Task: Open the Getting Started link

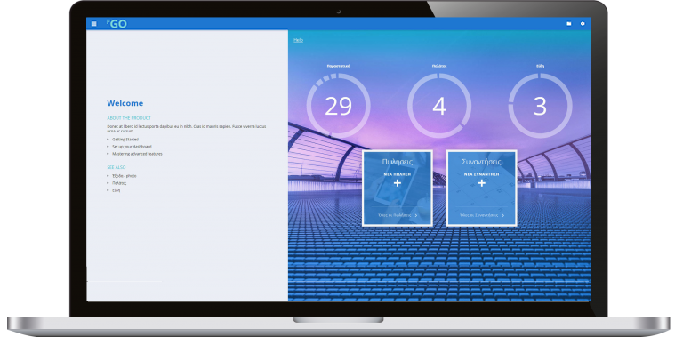Action: point(125,140)
